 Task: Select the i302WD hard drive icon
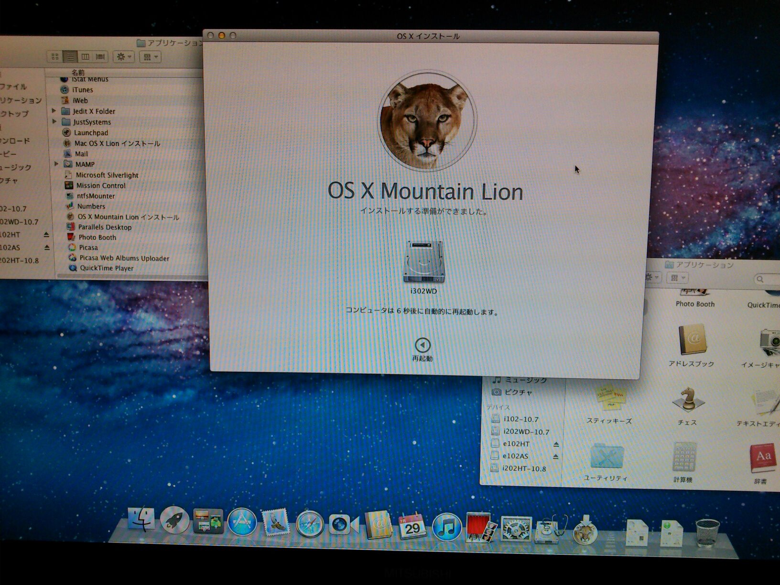pyautogui.click(x=424, y=261)
